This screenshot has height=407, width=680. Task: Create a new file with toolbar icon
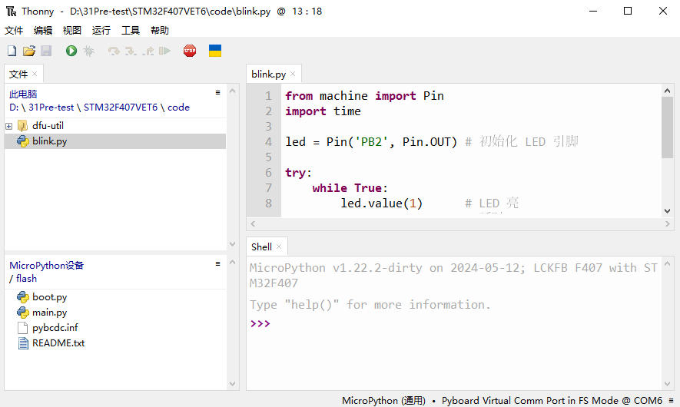[12, 51]
